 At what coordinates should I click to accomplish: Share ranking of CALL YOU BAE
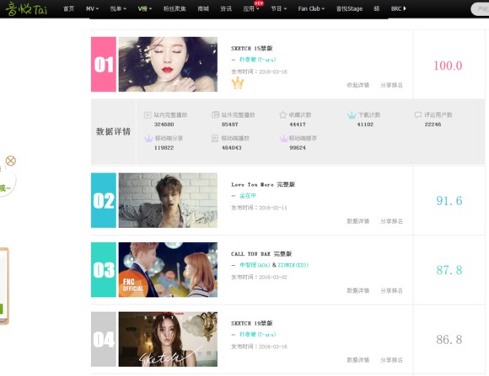[x=391, y=290]
